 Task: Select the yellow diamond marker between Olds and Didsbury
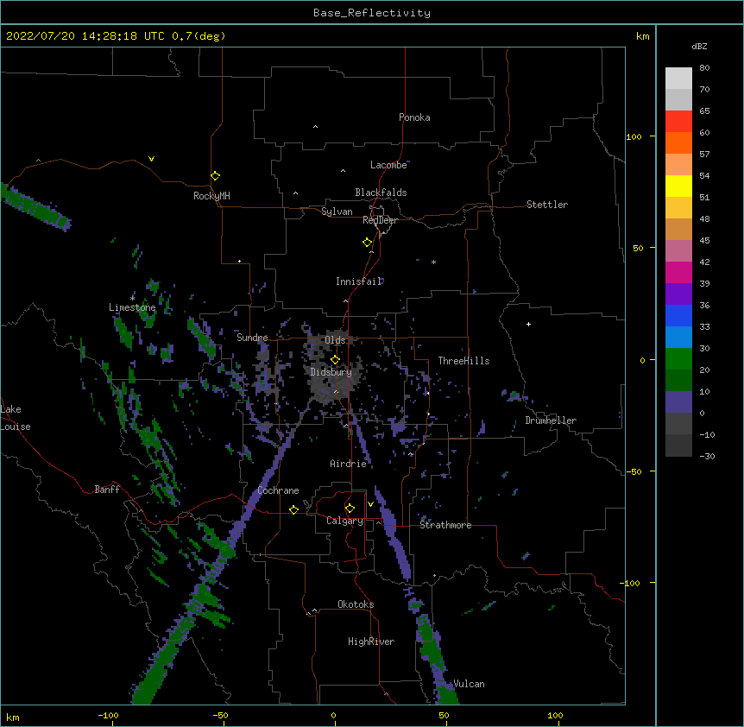335,360
